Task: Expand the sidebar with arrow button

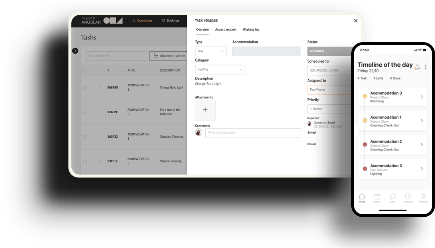Action: pyautogui.click(x=75, y=51)
